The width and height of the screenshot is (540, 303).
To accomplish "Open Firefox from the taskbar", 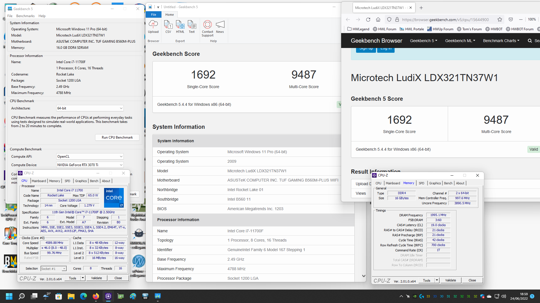I will tap(96, 296).
